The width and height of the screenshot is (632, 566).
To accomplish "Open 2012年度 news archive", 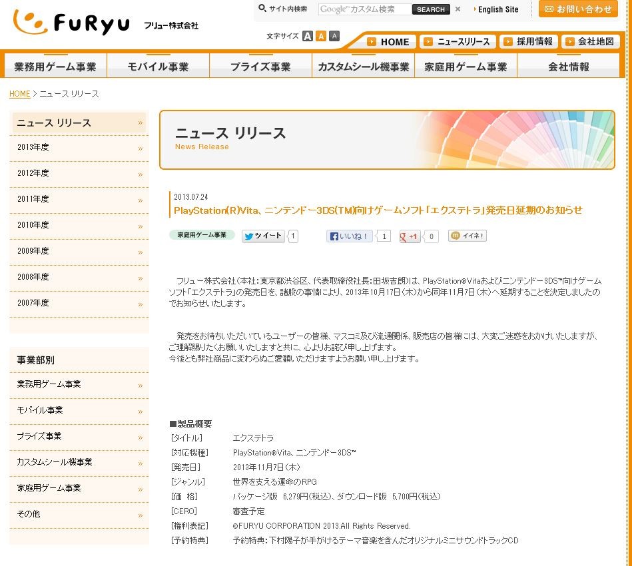I will 79,174.
